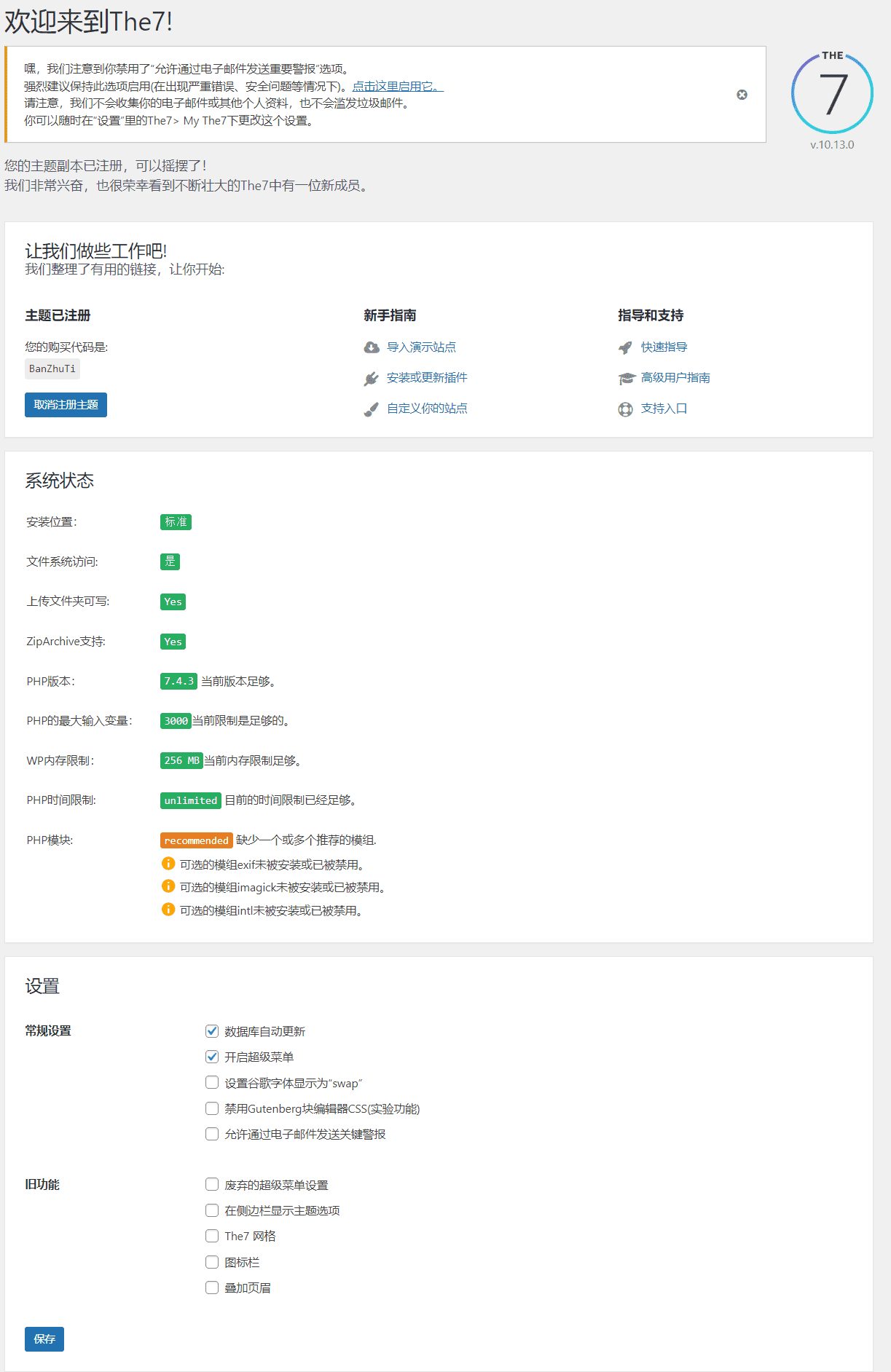Click the 256 MB memory limit badge
Image resolution: width=891 pixels, height=1372 pixels.
click(181, 760)
